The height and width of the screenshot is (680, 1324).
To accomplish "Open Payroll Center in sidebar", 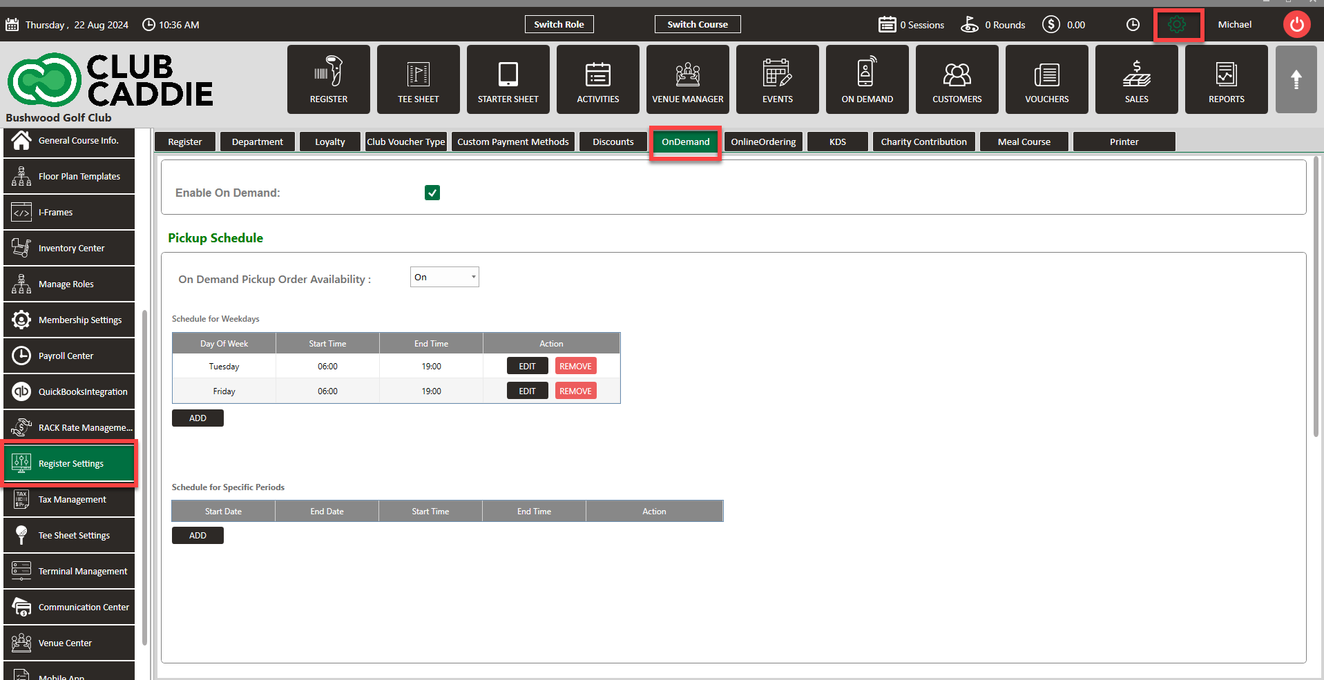I will click(x=69, y=356).
